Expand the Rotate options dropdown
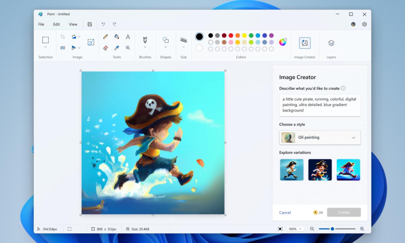 click(79, 36)
